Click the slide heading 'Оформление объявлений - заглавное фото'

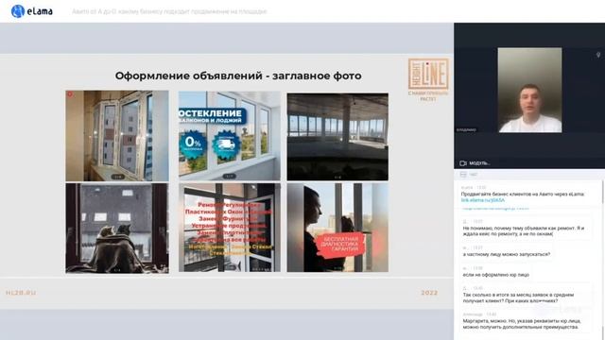[x=238, y=76]
